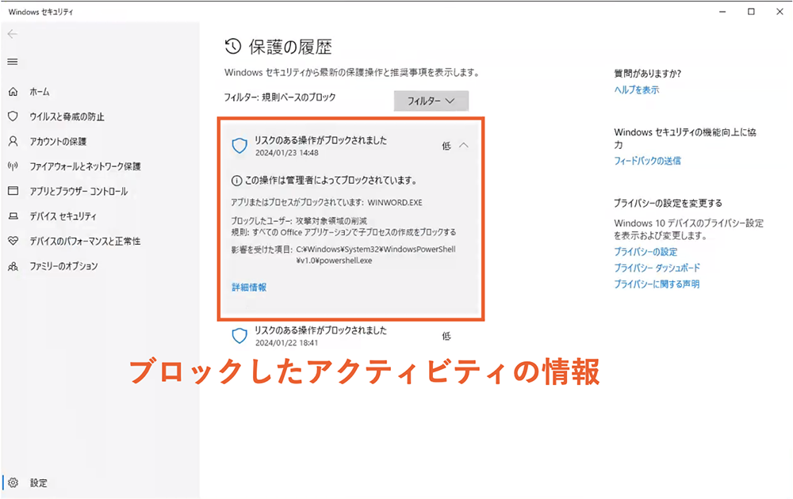793x499 pixels.
Task: Click the 詳細情報 link
Action: tap(249, 287)
